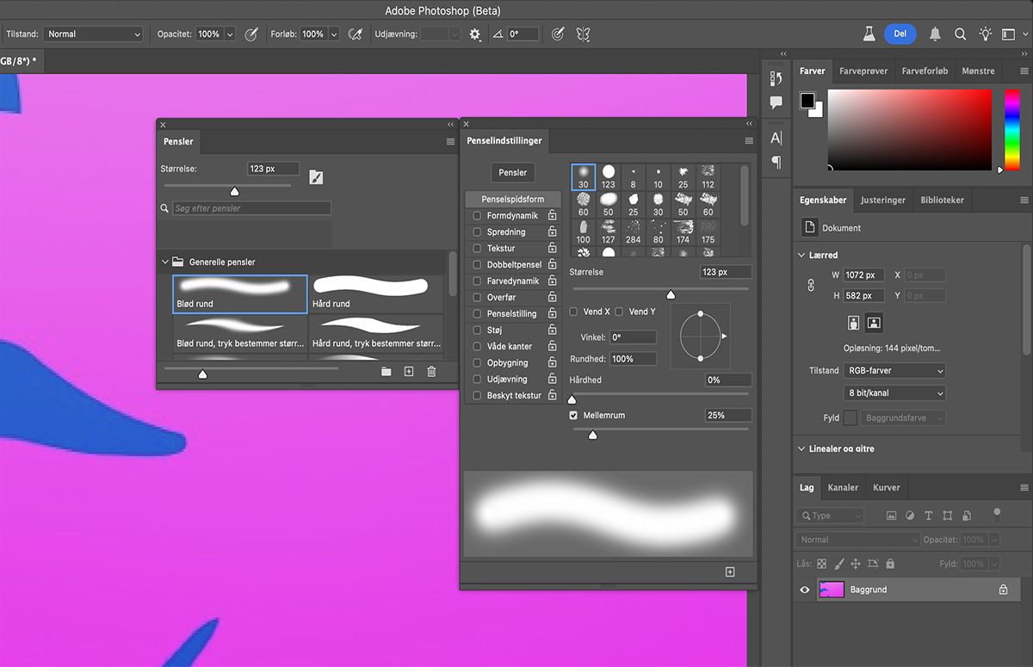Viewport: 1033px width, 667px height.
Task: Click the notifications bell icon
Action: (935, 34)
